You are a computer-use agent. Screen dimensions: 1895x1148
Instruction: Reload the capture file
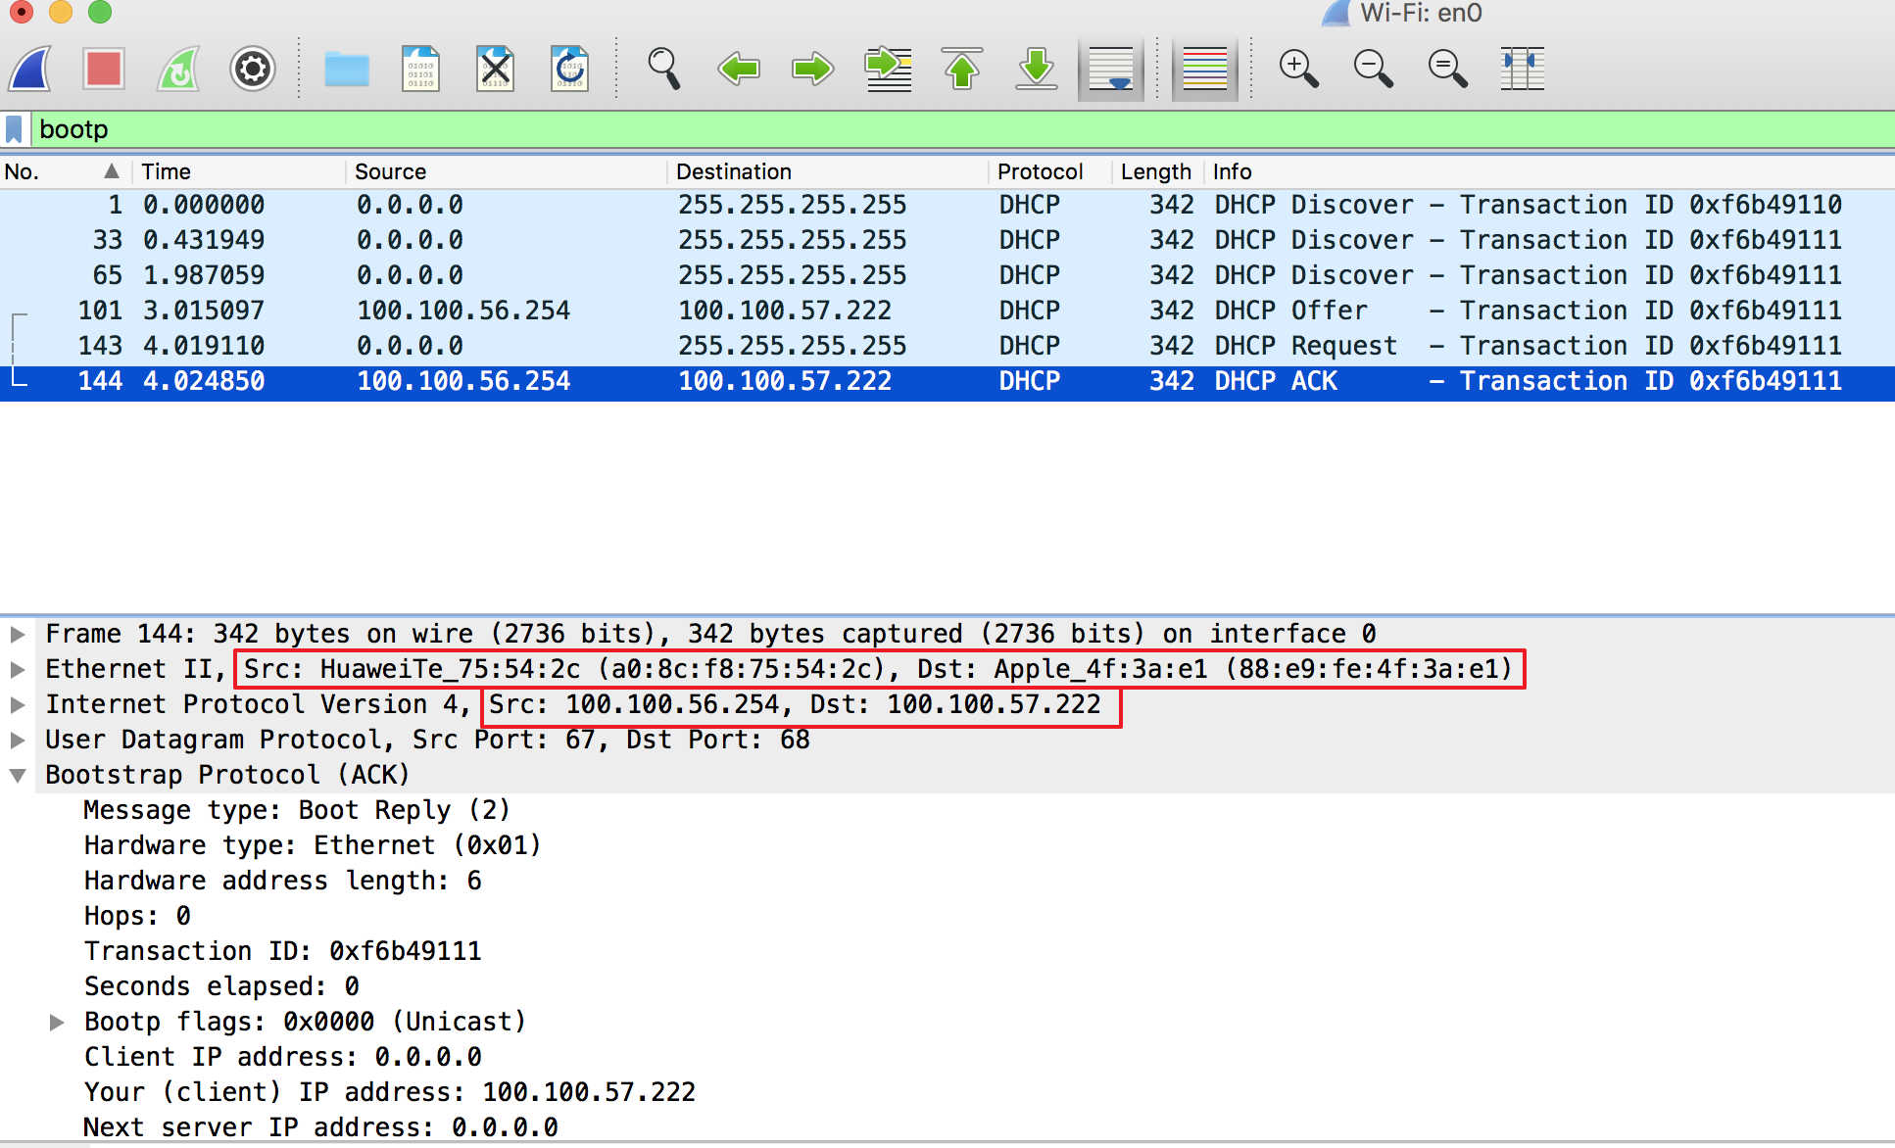(x=569, y=69)
